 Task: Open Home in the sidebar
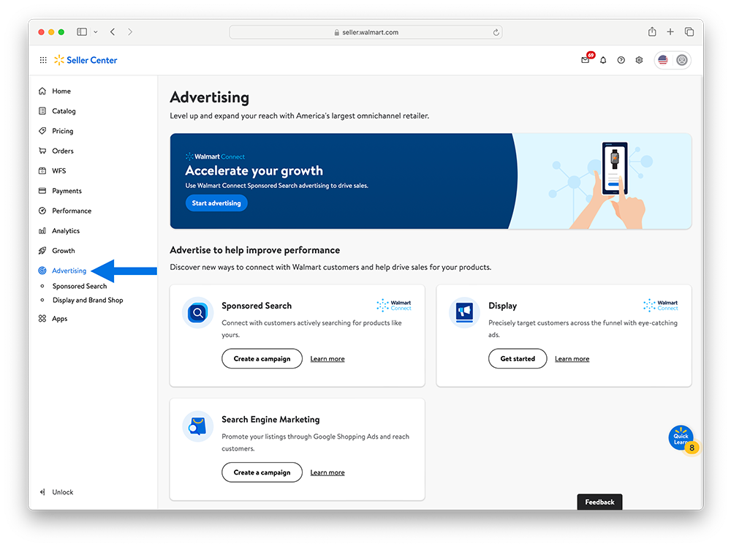[x=61, y=91]
